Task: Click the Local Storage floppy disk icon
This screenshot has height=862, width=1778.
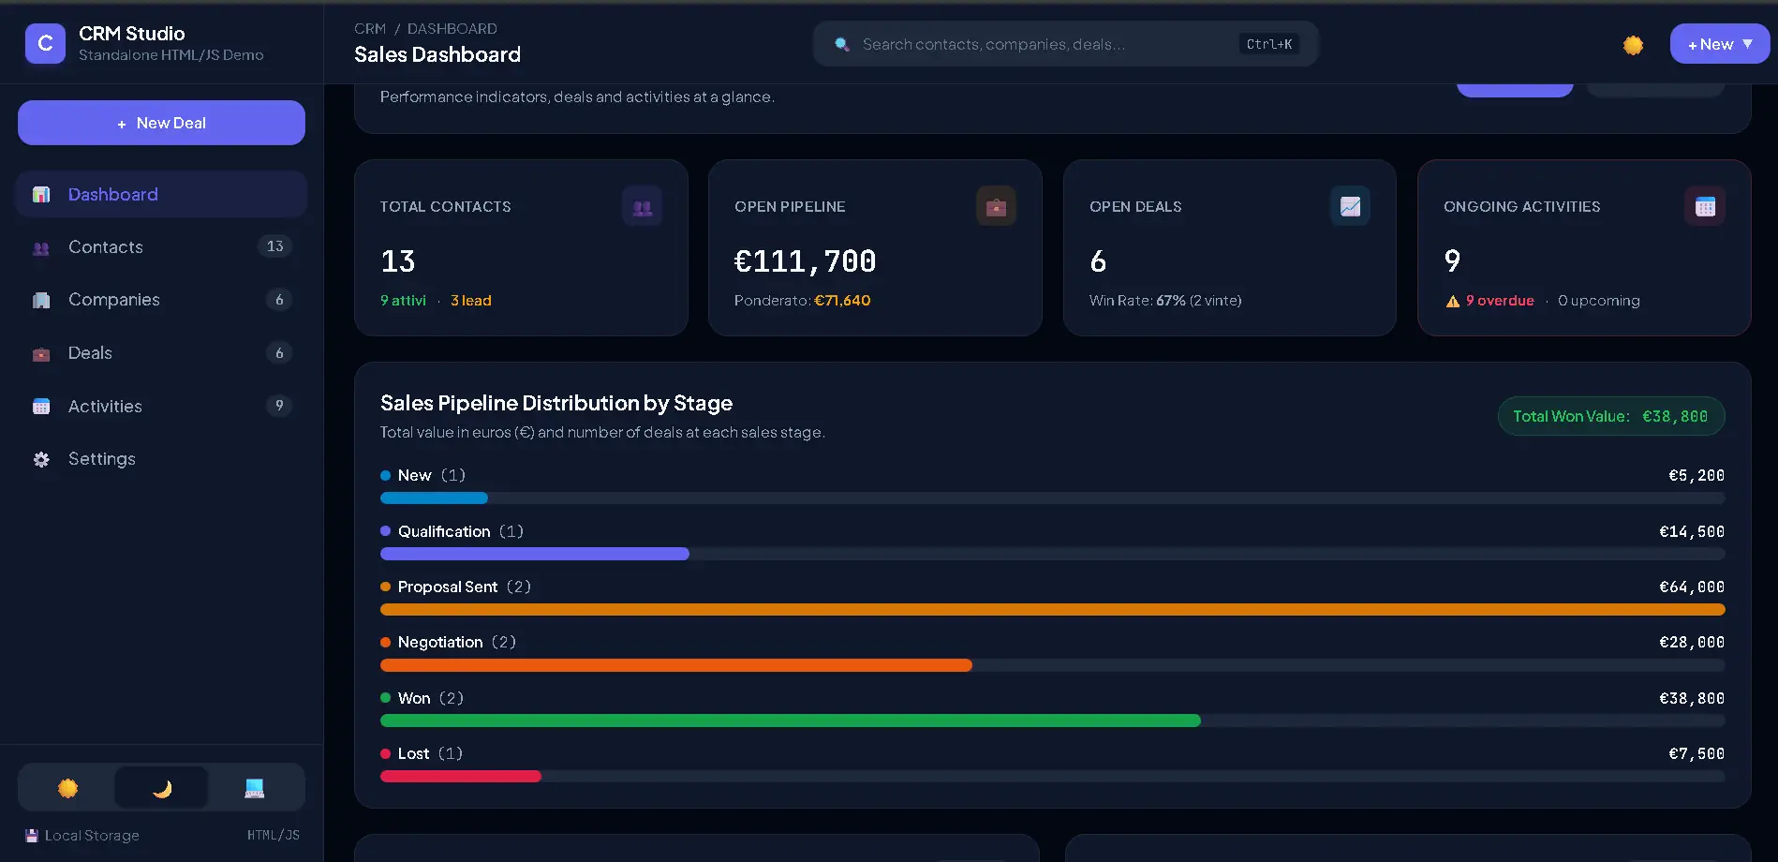Action: [32, 835]
